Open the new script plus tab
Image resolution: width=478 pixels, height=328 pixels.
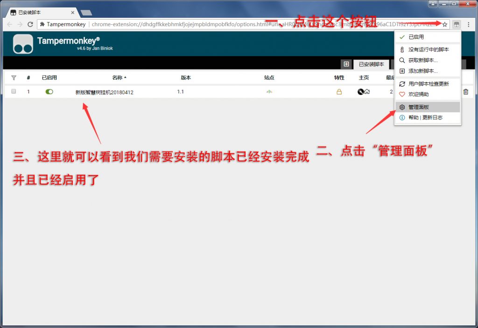tap(346, 64)
